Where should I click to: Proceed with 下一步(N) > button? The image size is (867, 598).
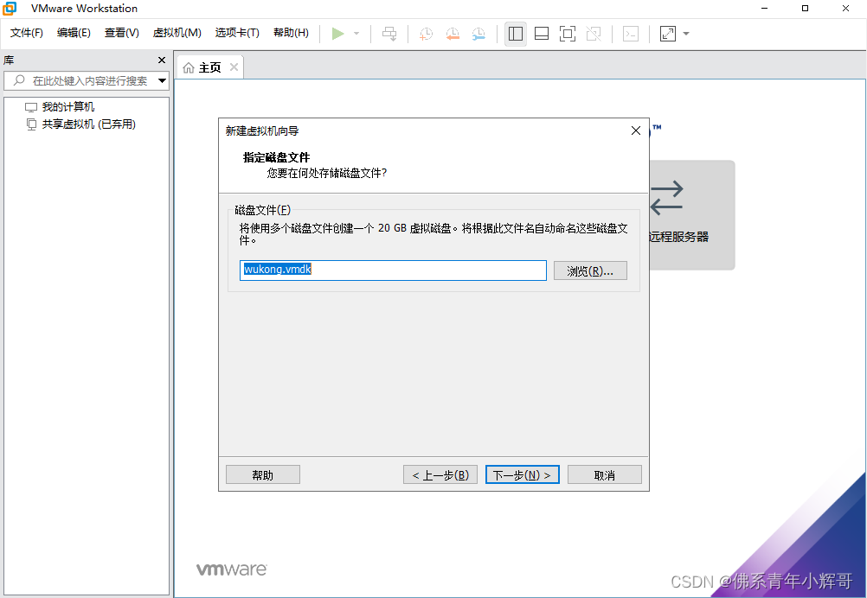pyautogui.click(x=522, y=475)
